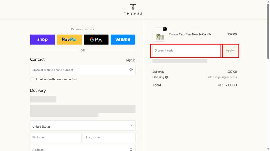Screen dimensions: 270x151
Task: Click the Shipping info question icon
Action: 167,77
